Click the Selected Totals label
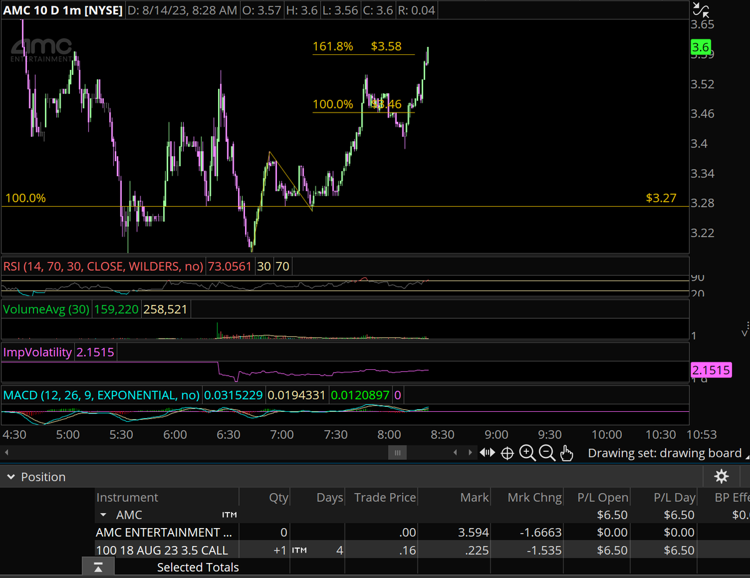This screenshot has height=578, width=750. point(197,567)
